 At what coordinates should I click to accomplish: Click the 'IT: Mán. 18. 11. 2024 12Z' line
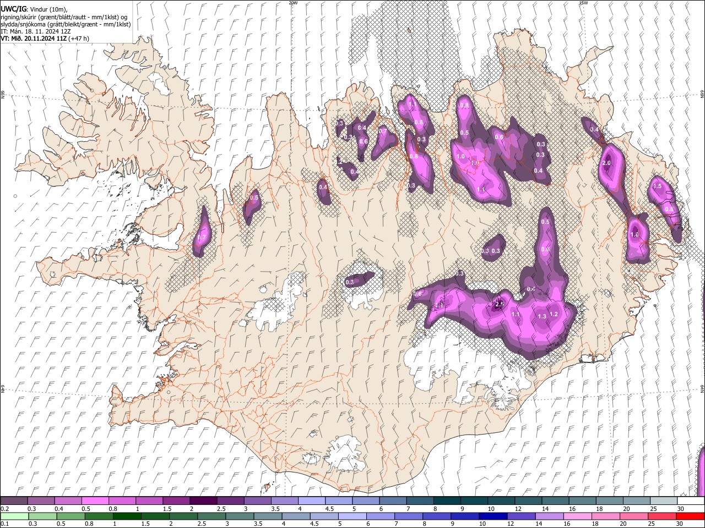click(35, 31)
